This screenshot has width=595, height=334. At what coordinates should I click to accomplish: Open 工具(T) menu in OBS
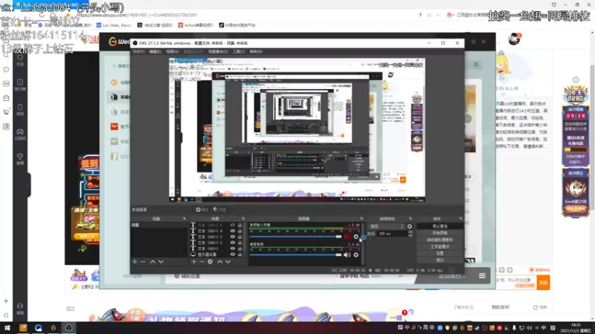pyautogui.click(x=239, y=51)
